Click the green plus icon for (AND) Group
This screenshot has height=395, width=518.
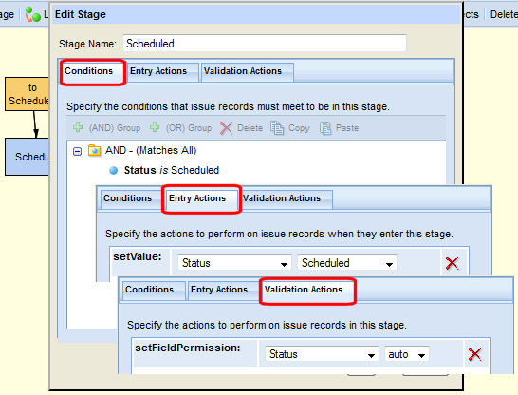click(78, 127)
